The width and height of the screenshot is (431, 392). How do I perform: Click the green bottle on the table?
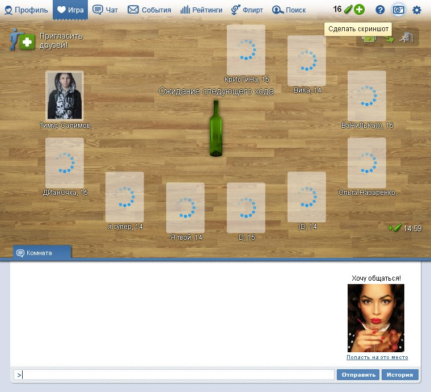(x=216, y=128)
